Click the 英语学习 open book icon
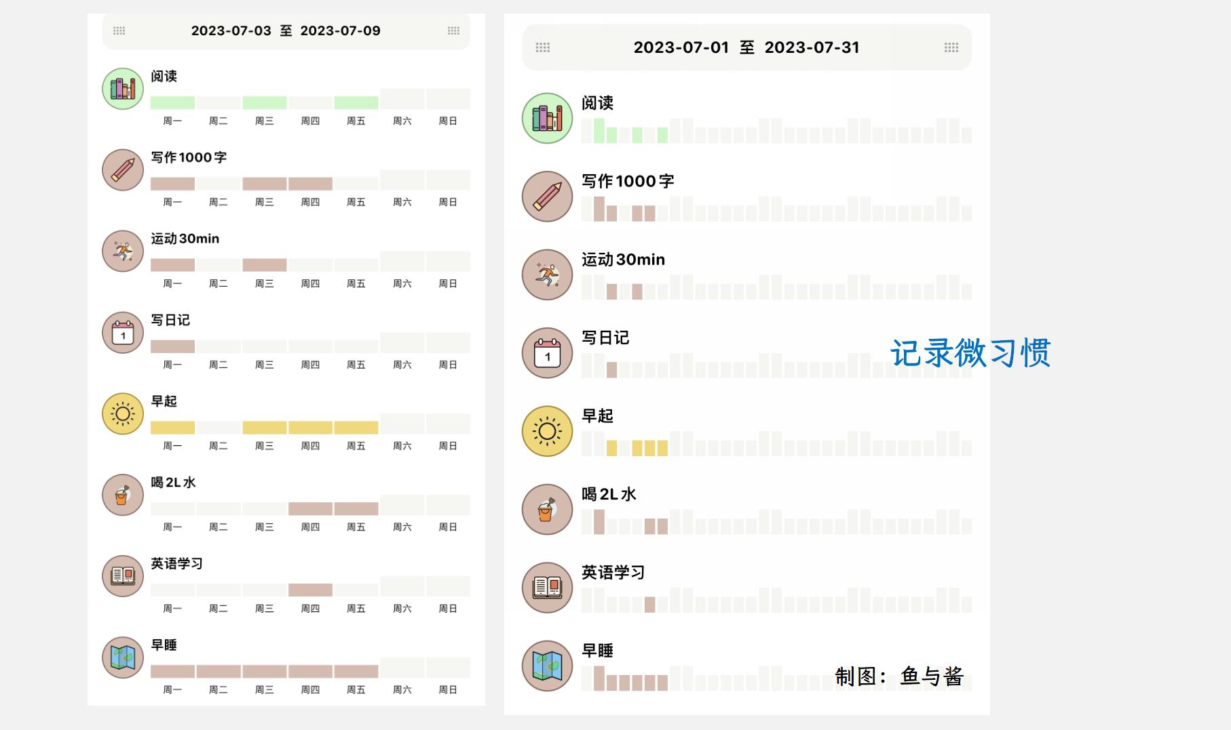 (x=122, y=575)
